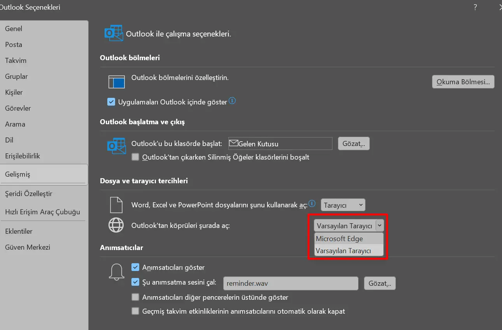Click the globe icon for hyperlink settings
The image size is (502, 330).
tap(116, 226)
